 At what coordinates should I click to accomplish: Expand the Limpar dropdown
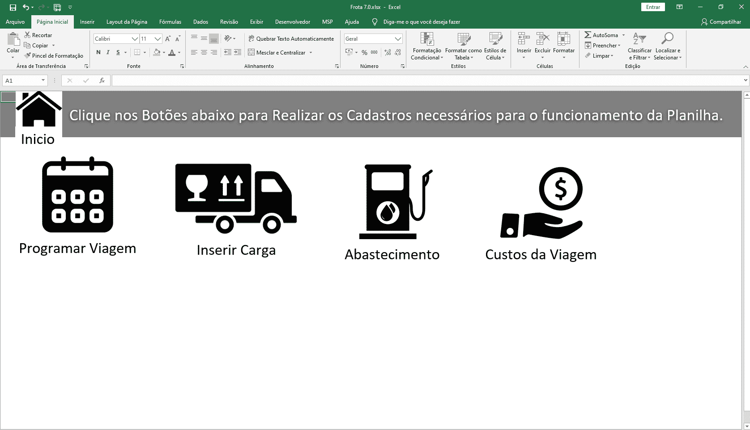point(612,55)
